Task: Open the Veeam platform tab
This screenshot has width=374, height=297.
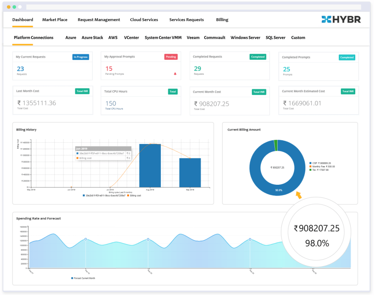Action: tap(193, 37)
